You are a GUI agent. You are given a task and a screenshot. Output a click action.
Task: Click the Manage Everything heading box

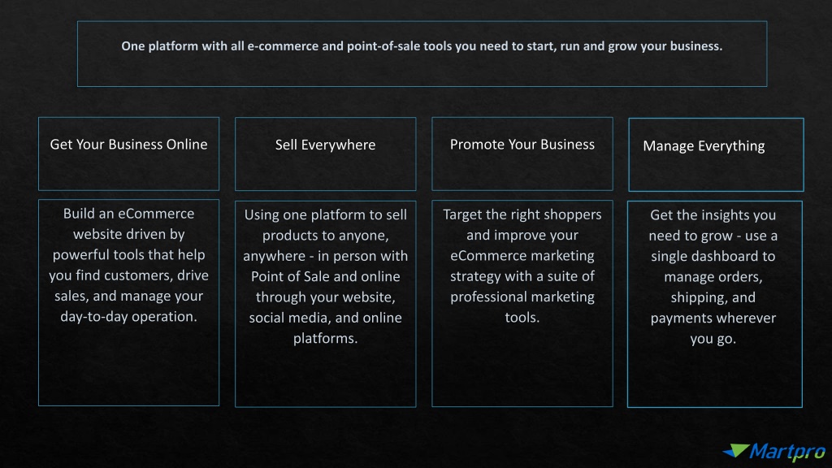coord(716,154)
